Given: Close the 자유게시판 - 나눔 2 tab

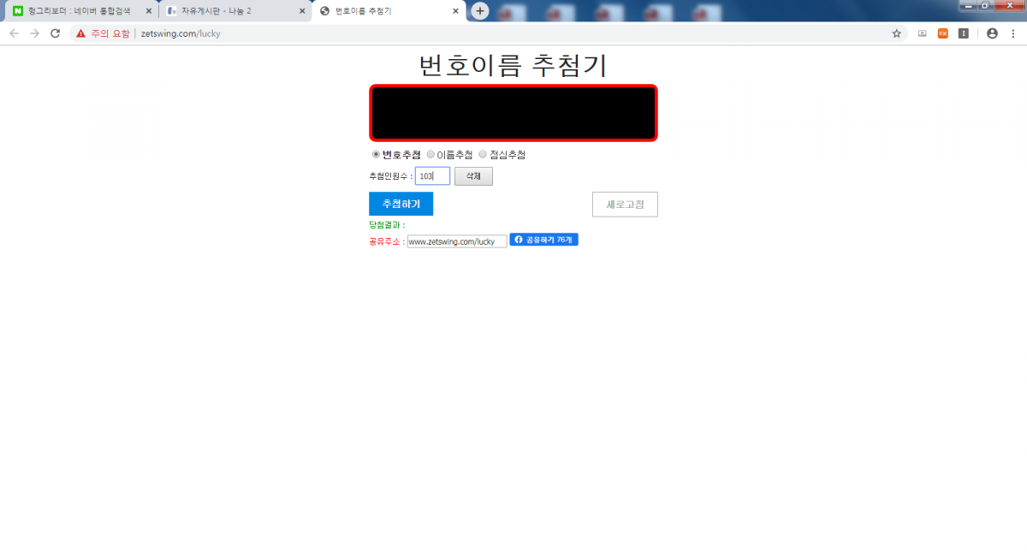Looking at the screenshot, I should pos(302,11).
